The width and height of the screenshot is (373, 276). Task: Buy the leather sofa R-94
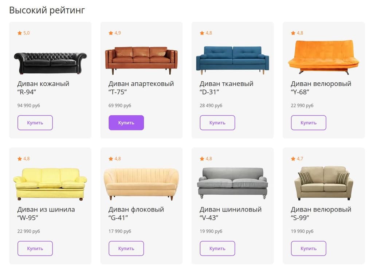pyautogui.click(x=35, y=123)
